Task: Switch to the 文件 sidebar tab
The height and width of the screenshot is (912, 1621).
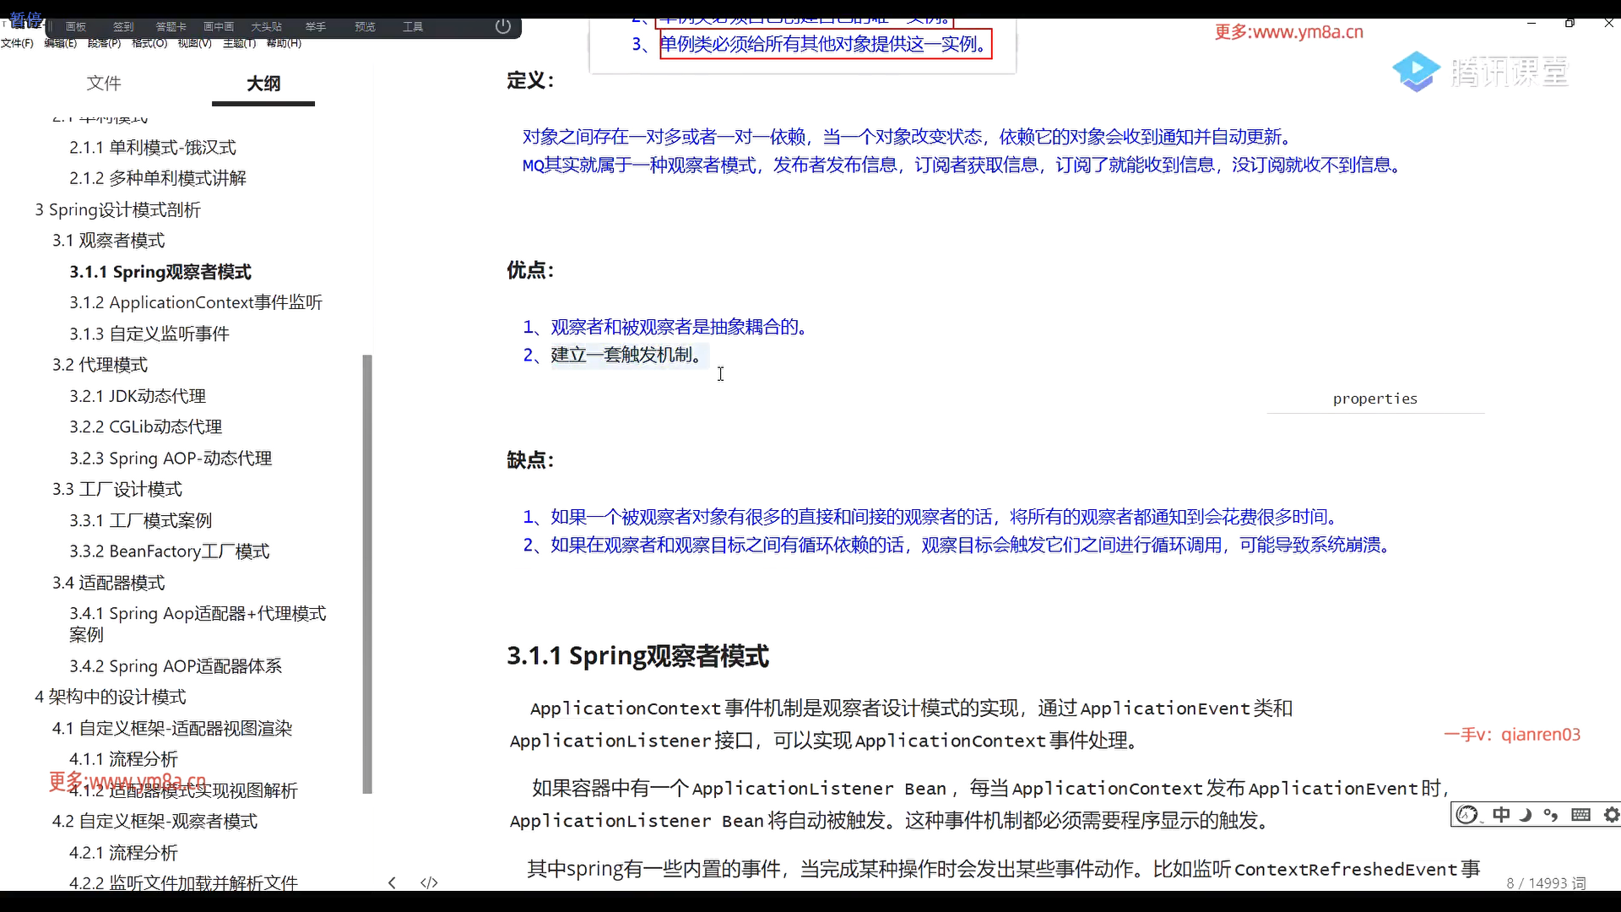Action: (x=104, y=83)
